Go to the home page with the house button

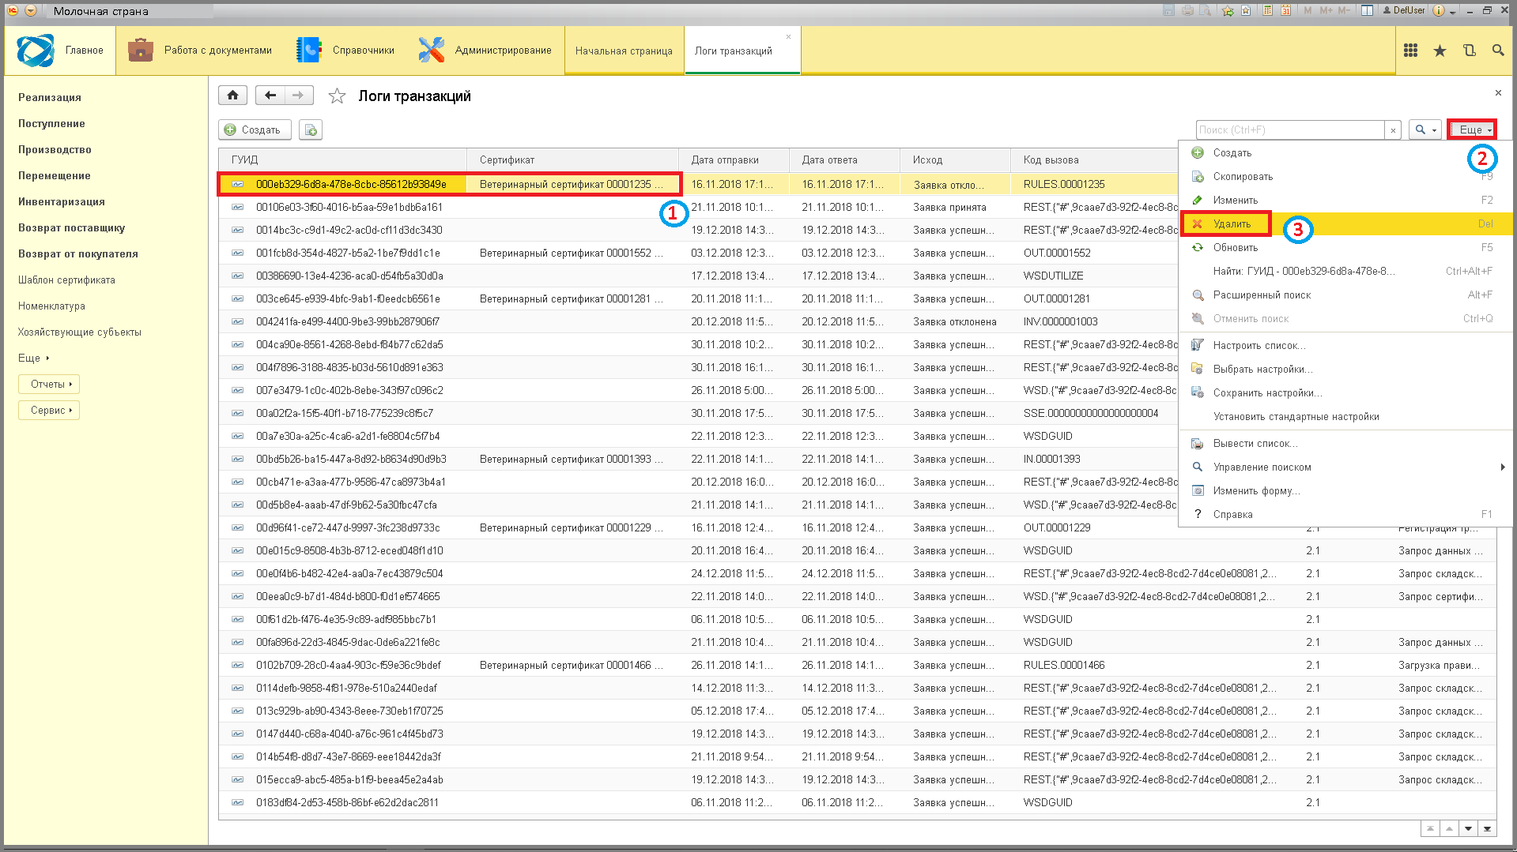[x=232, y=96]
